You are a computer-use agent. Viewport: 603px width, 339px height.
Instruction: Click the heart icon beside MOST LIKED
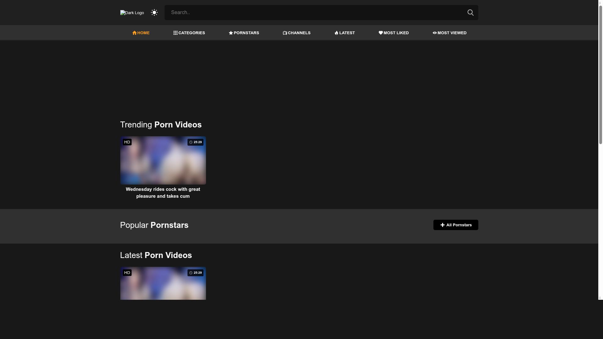(381, 33)
